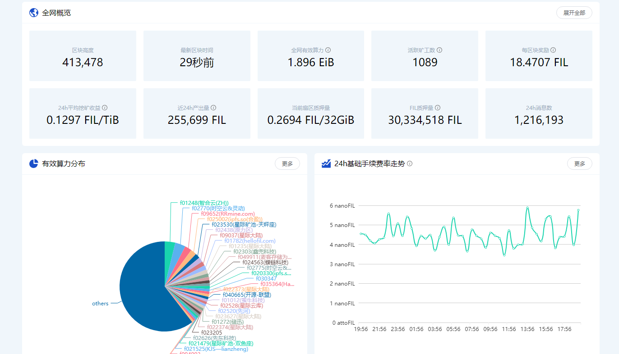The width and height of the screenshot is (619, 354).
Task: Click 更多 in the 24h基础手续费率走势 panel
Action: pyautogui.click(x=580, y=163)
